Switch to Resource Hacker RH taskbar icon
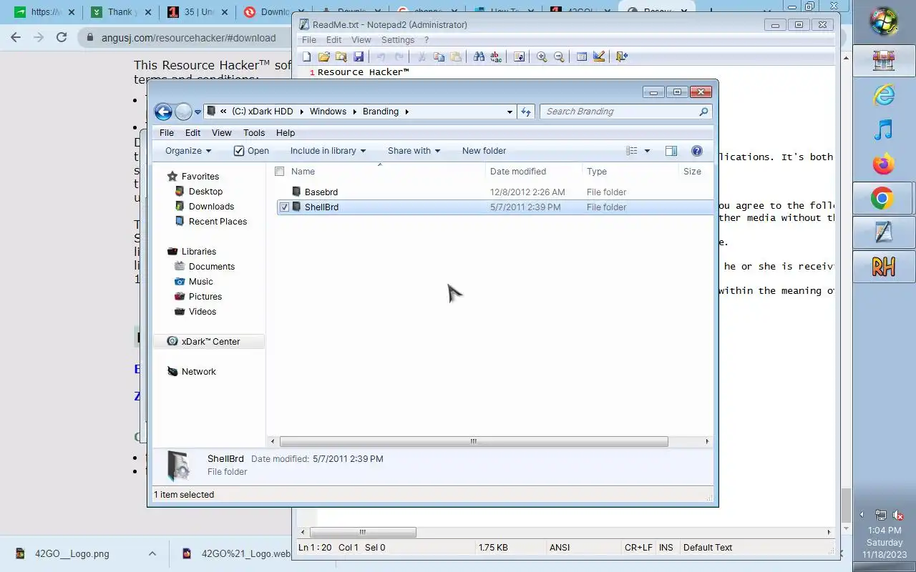This screenshot has height=572, width=916. 884,267
